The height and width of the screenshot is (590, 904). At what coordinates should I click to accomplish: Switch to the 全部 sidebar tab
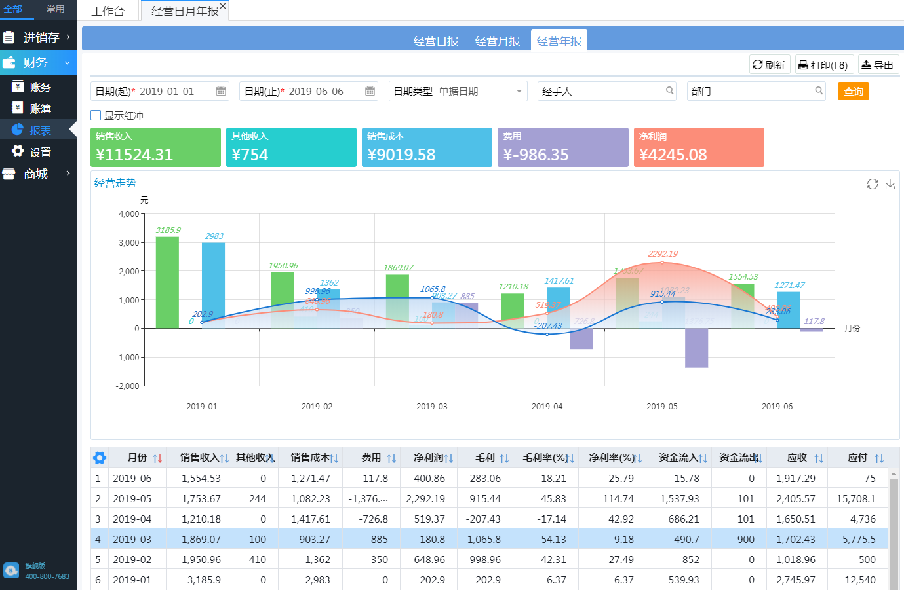click(13, 9)
